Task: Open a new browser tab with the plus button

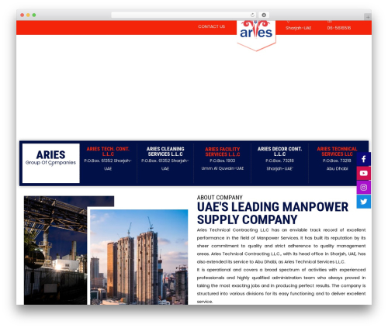Action: pyautogui.click(x=368, y=17)
